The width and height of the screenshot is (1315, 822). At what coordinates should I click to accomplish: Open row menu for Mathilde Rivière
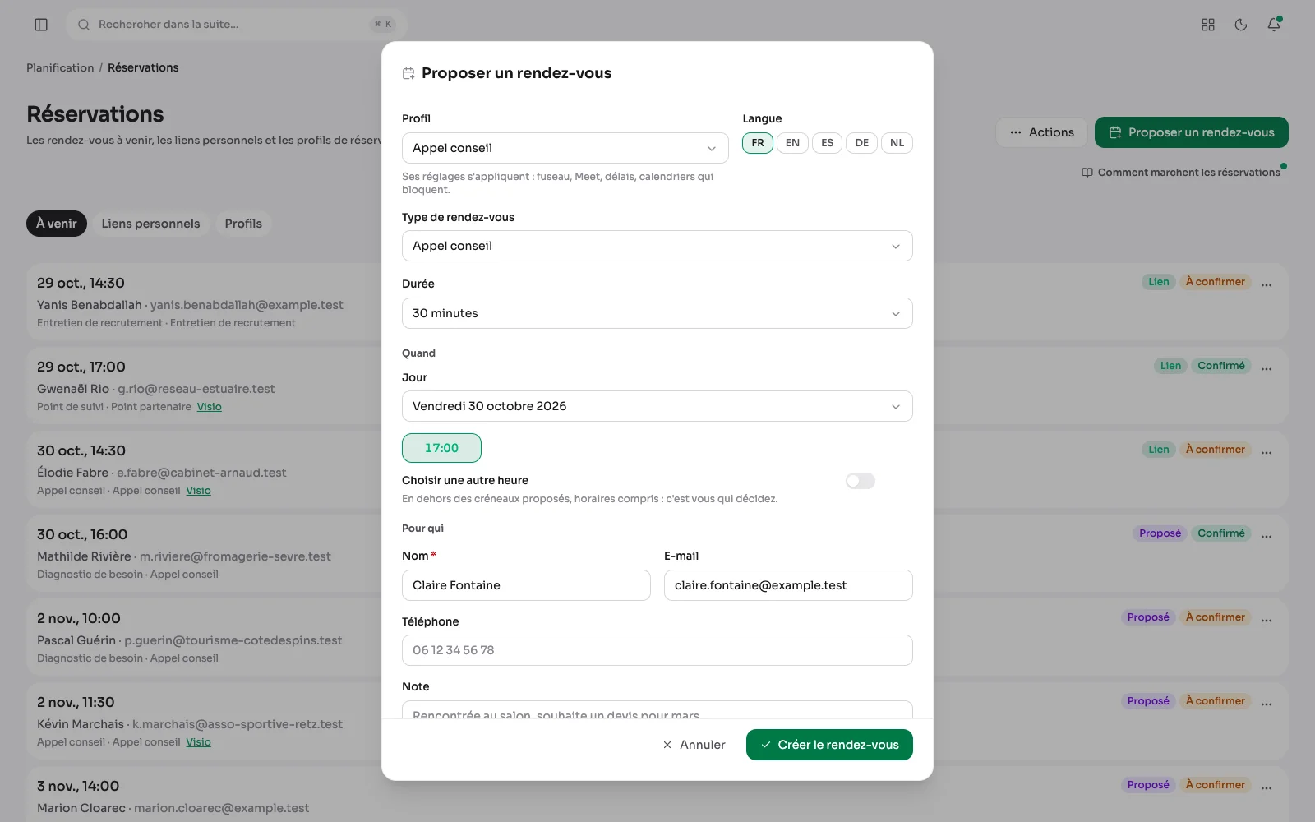pyautogui.click(x=1267, y=537)
